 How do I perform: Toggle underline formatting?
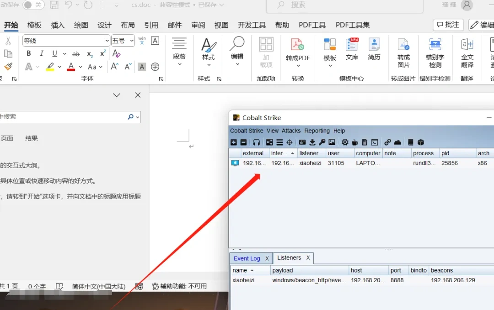click(x=54, y=53)
